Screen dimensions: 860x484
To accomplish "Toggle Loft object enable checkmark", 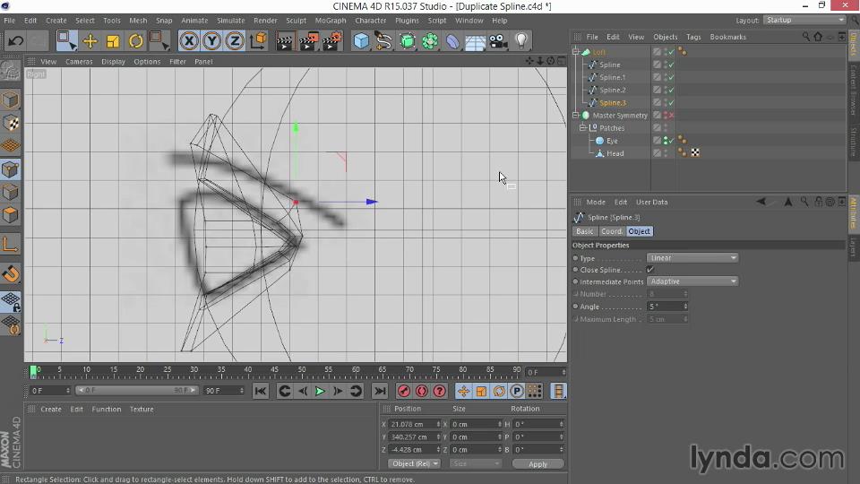I will tap(671, 52).
